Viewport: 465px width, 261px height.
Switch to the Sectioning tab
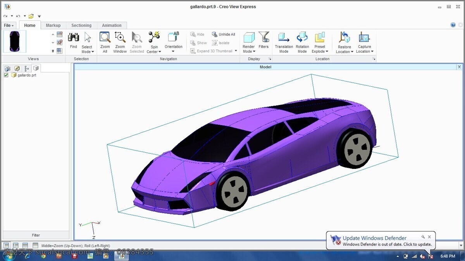tap(81, 25)
